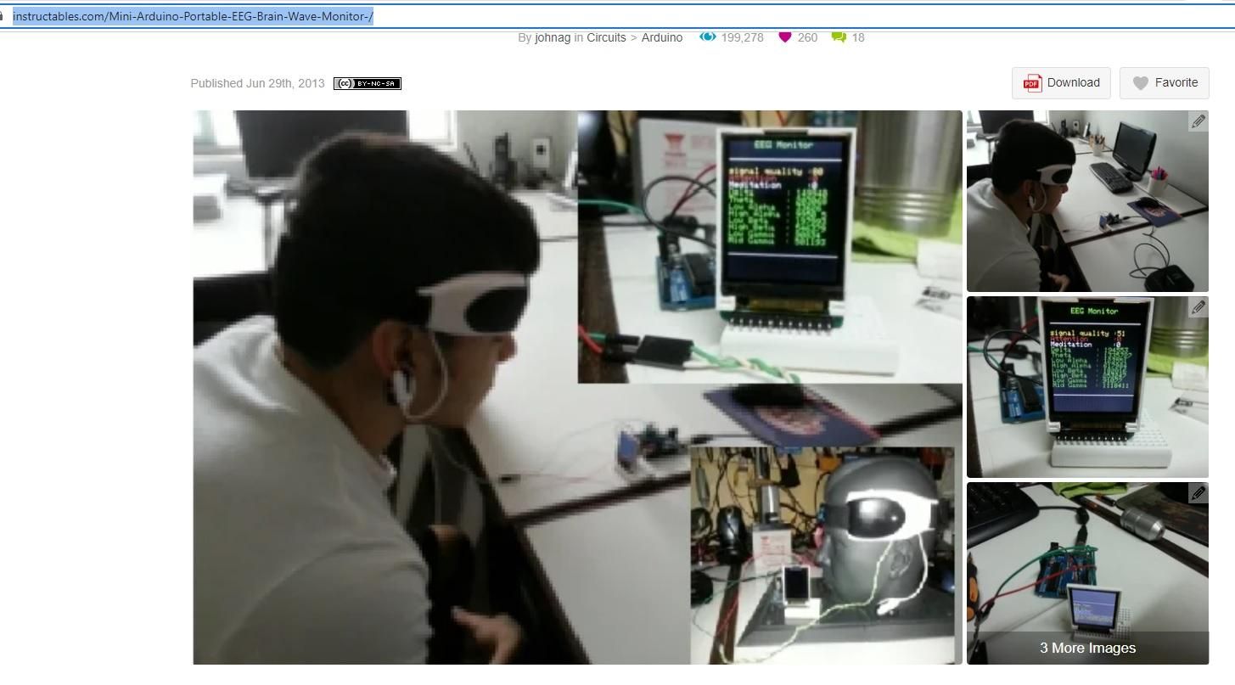The width and height of the screenshot is (1235, 685).
Task: Click the speech bubble comments icon
Action: [x=839, y=37]
